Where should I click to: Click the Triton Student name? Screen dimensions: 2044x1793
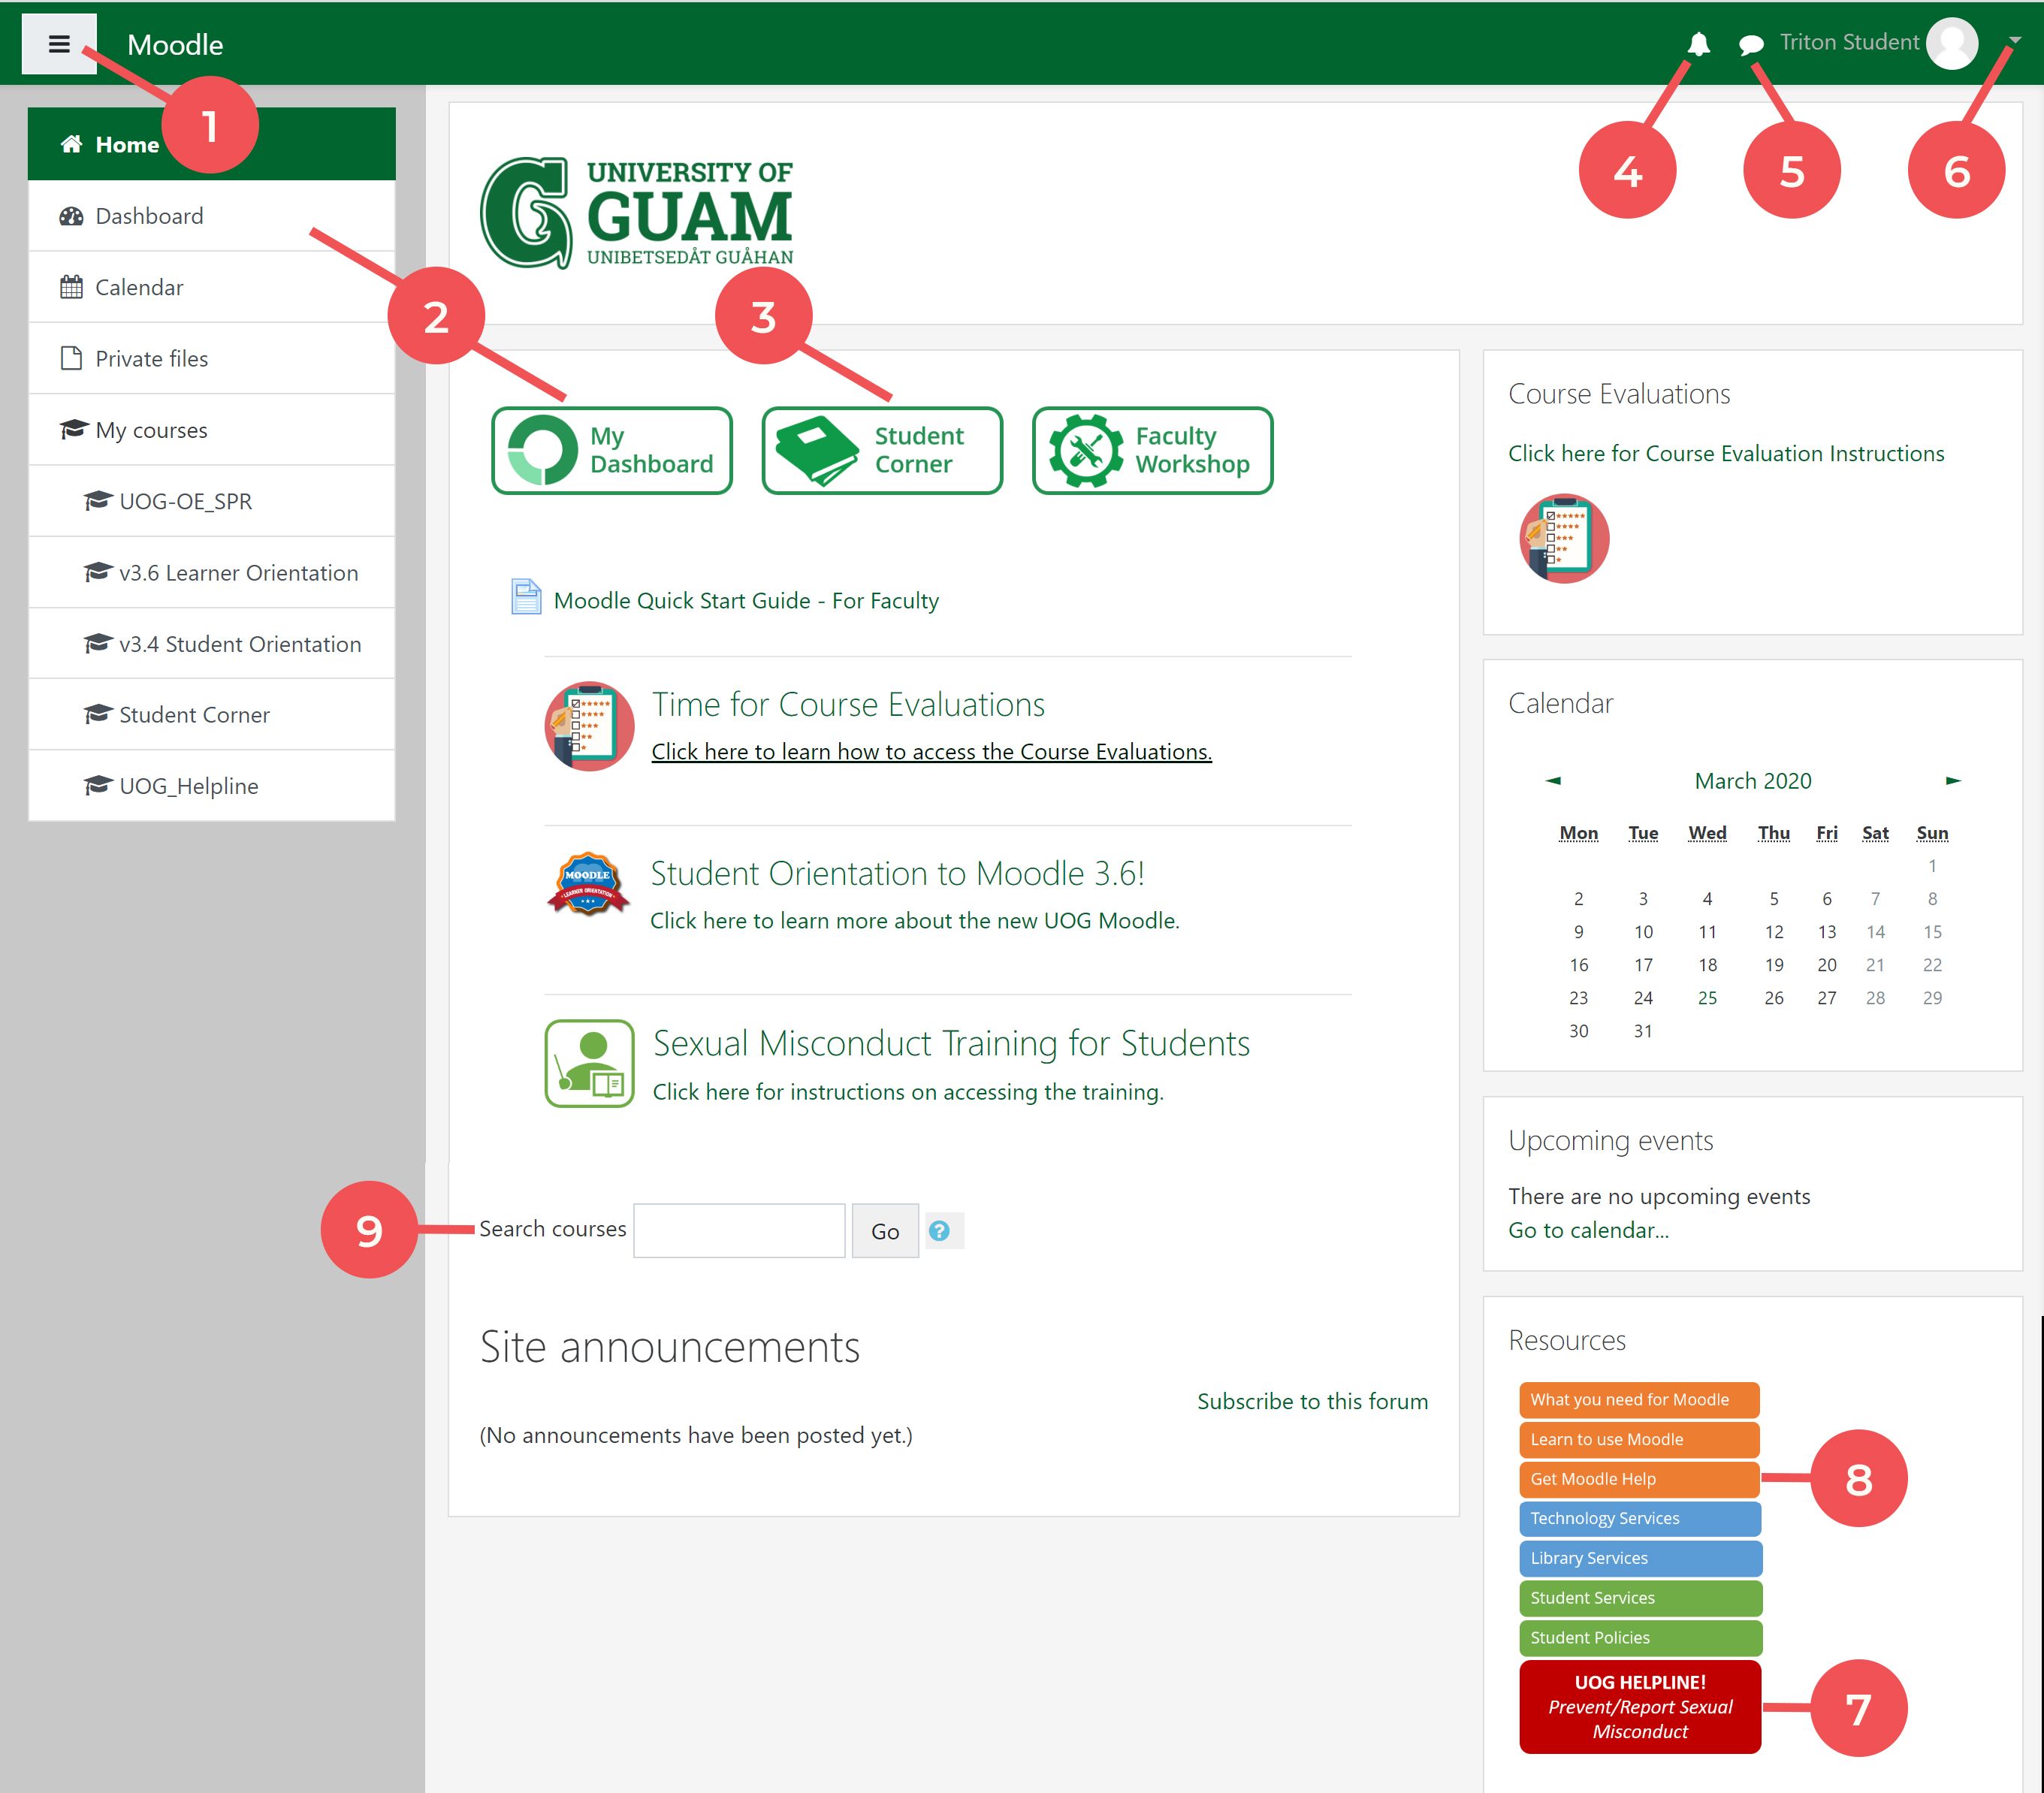pos(1848,42)
